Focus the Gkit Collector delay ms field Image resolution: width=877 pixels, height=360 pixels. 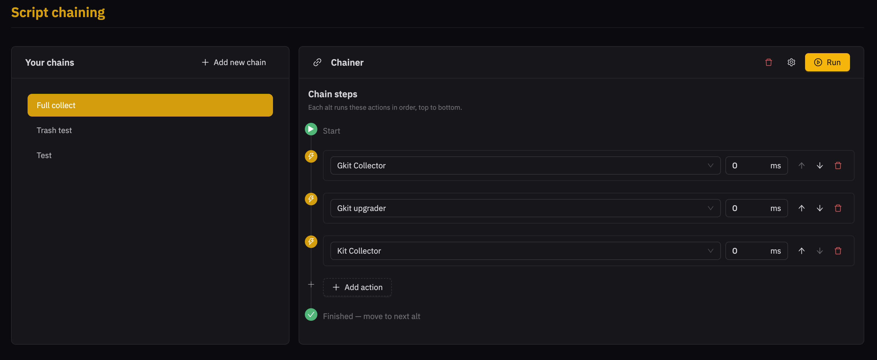tap(756, 165)
